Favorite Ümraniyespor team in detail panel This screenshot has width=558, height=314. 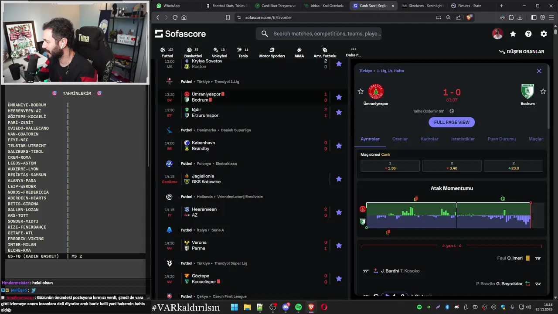361,91
